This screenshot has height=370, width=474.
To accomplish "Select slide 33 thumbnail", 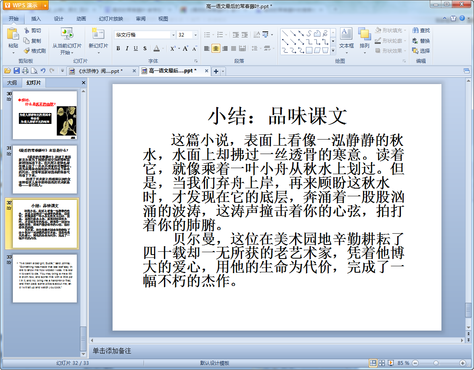I will [45, 278].
